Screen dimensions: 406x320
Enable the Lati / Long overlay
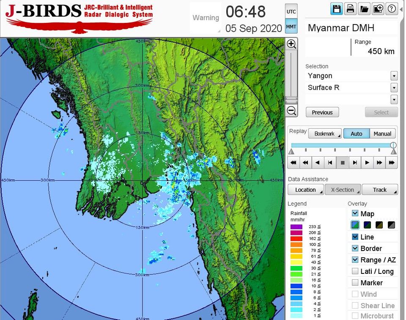[x=355, y=271]
